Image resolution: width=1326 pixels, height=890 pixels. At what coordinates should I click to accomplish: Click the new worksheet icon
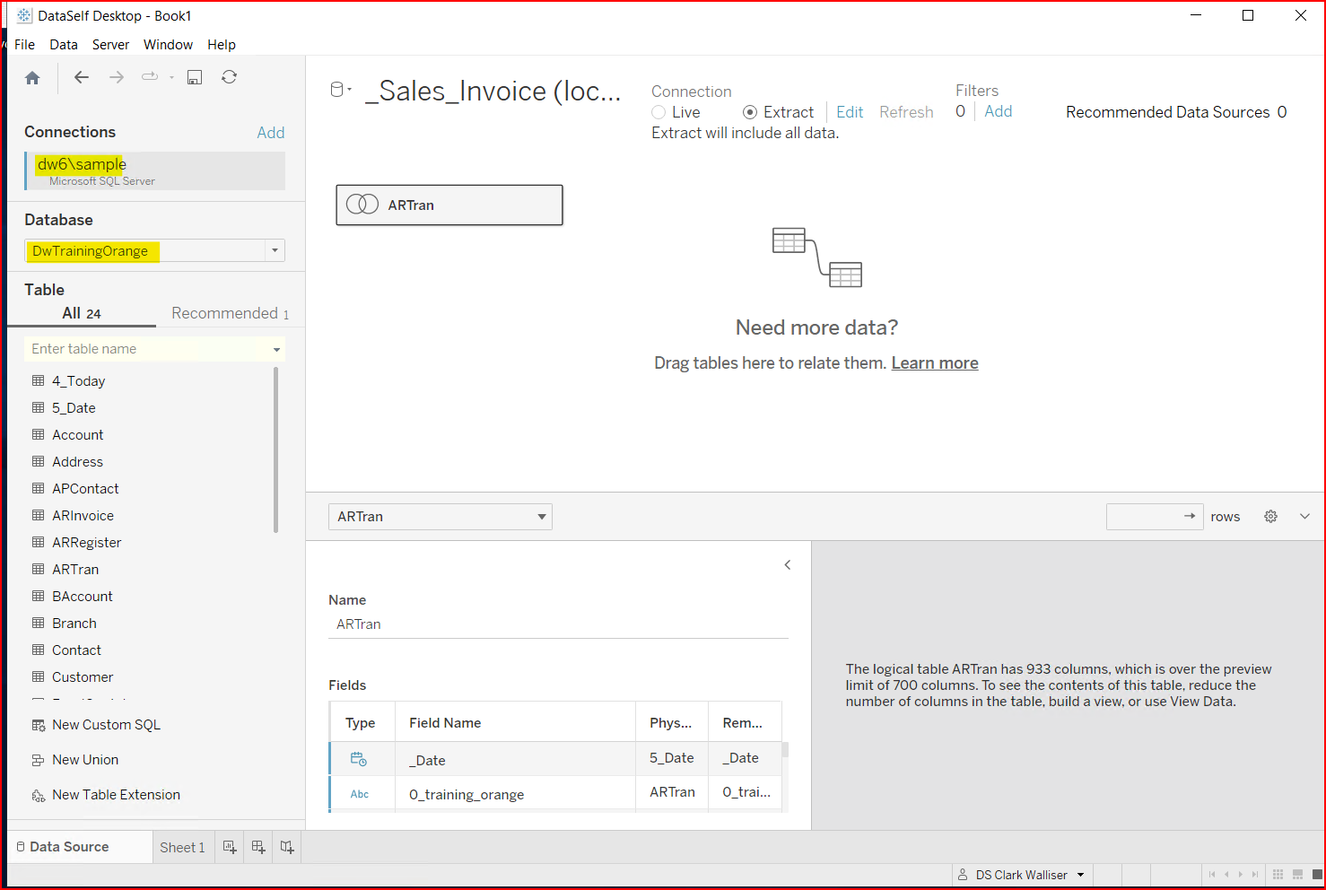[230, 847]
